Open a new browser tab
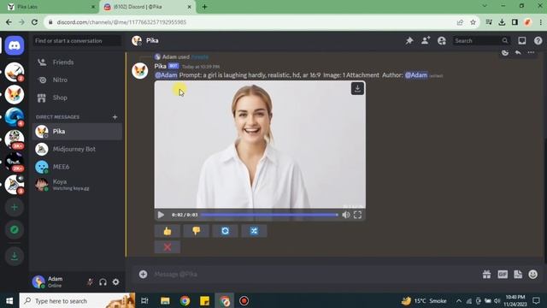Viewport: 547px width, 308px height. (205, 7)
